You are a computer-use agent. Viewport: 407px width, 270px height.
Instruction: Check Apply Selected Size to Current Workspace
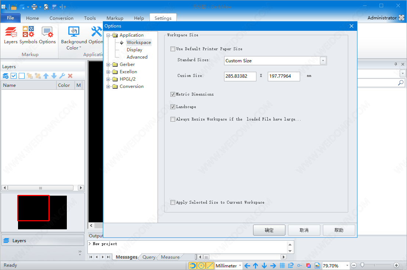pos(173,202)
